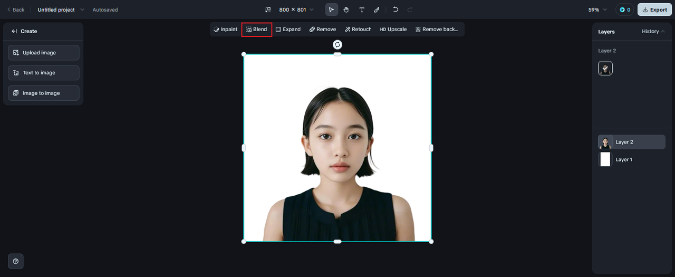Switch to the Layers tab
Viewport: 675px width, 277px height.
(606, 32)
